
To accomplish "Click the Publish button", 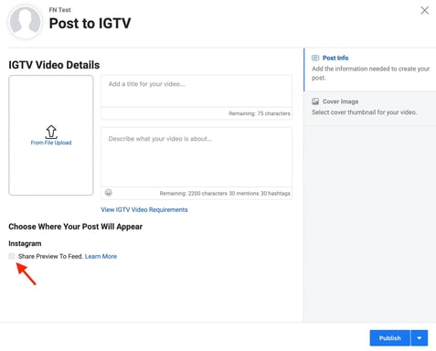I will [390, 338].
